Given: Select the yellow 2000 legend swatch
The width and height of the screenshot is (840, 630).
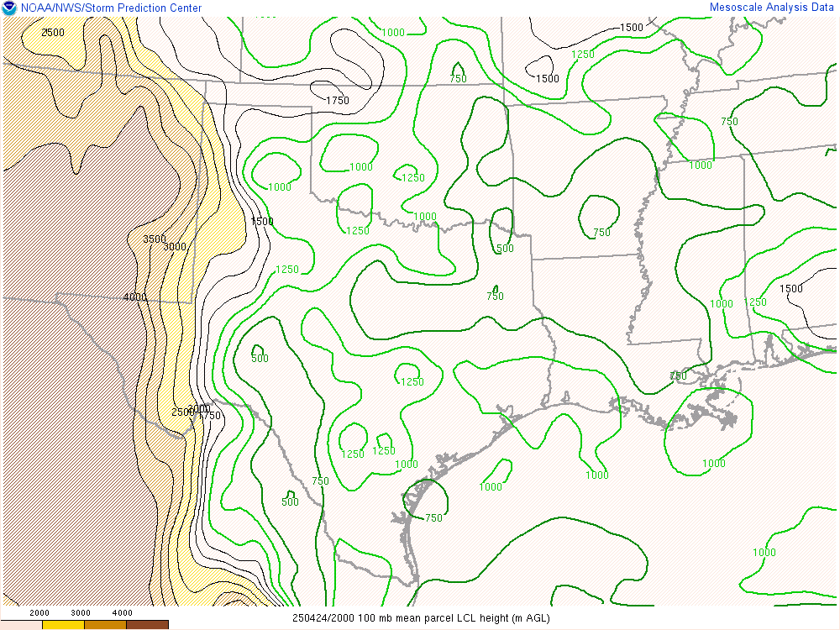Looking at the screenshot, I should (63, 624).
